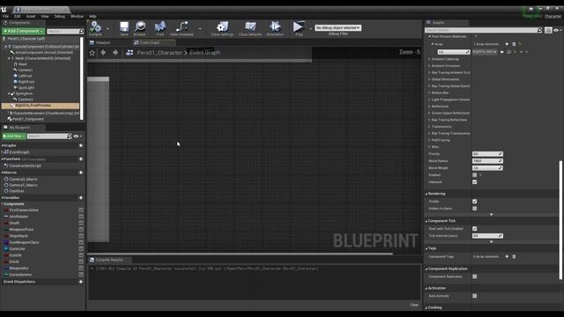This screenshot has width=564, height=317.
Task: Click the add variable plus icon
Action: (x=80, y=197)
